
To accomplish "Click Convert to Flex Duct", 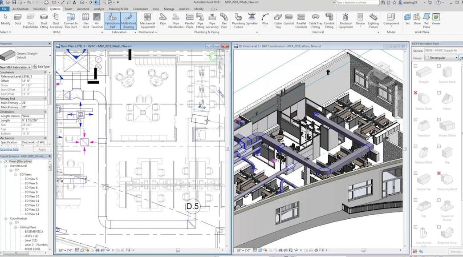I will click(x=71, y=20).
